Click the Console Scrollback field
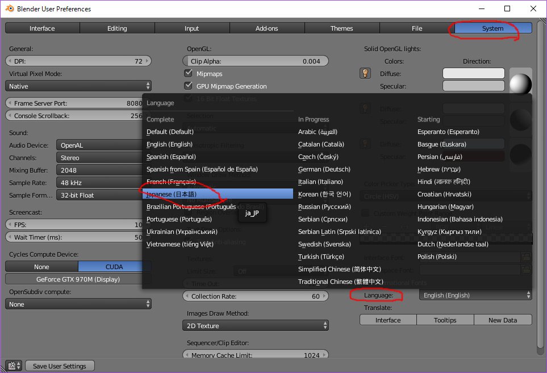This screenshot has height=373, width=547. click(x=74, y=116)
